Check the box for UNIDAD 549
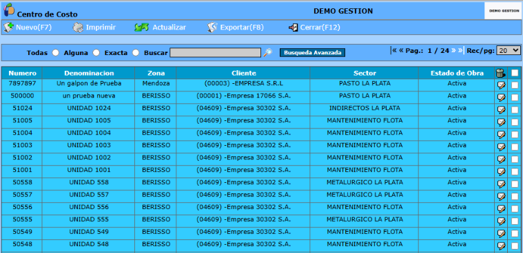Screen dimensions: 523x253 [515, 233]
